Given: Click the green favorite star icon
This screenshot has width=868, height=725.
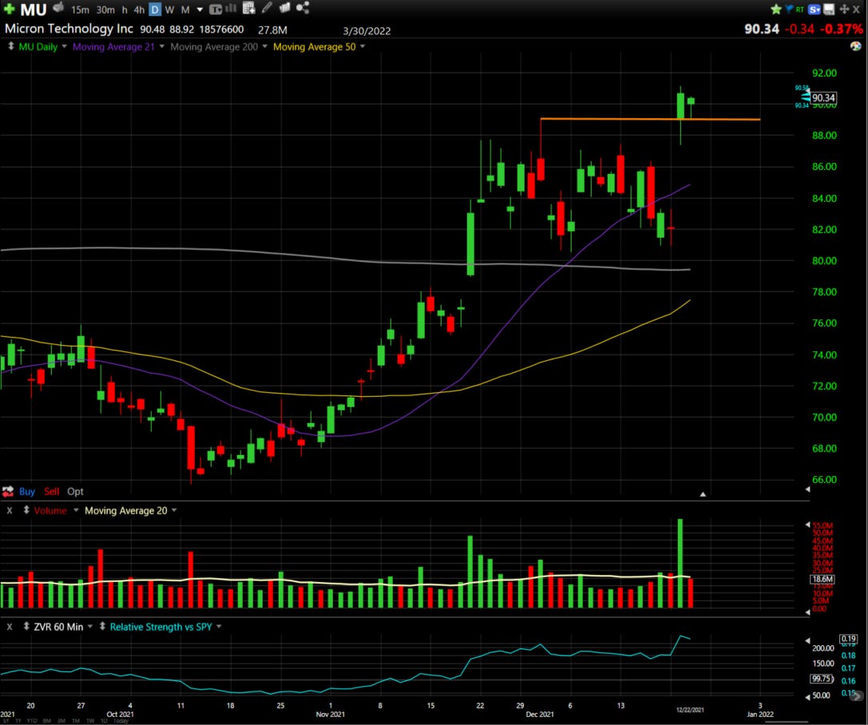Looking at the screenshot, I should [x=776, y=9].
